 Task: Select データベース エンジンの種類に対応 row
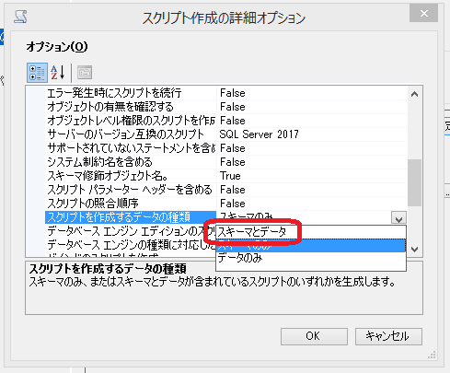tap(131, 245)
